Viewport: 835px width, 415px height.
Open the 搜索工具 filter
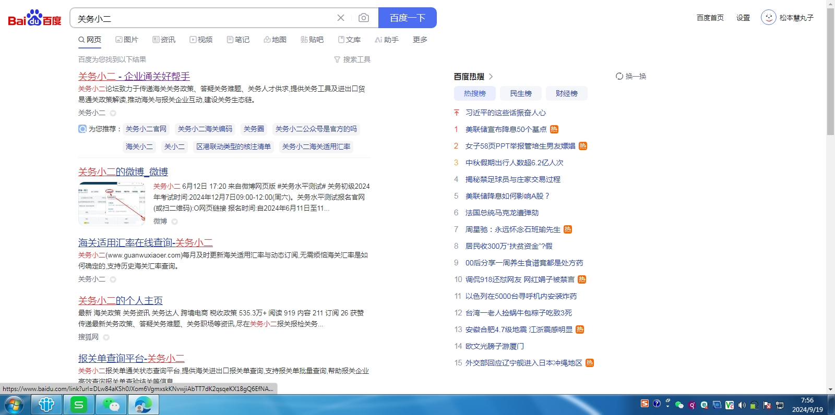tap(352, 59)
